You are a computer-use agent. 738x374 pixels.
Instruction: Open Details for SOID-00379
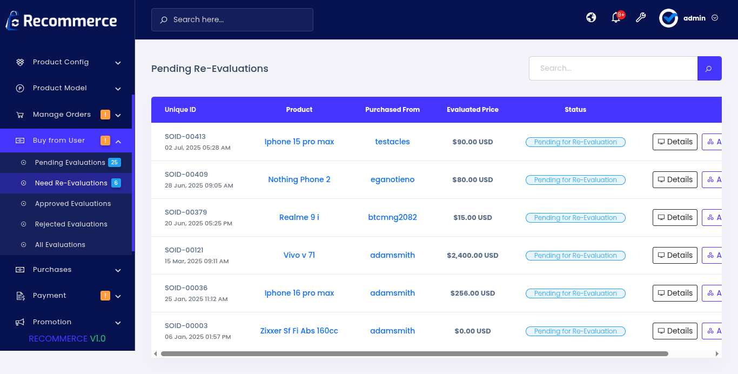tap(675, 217)
